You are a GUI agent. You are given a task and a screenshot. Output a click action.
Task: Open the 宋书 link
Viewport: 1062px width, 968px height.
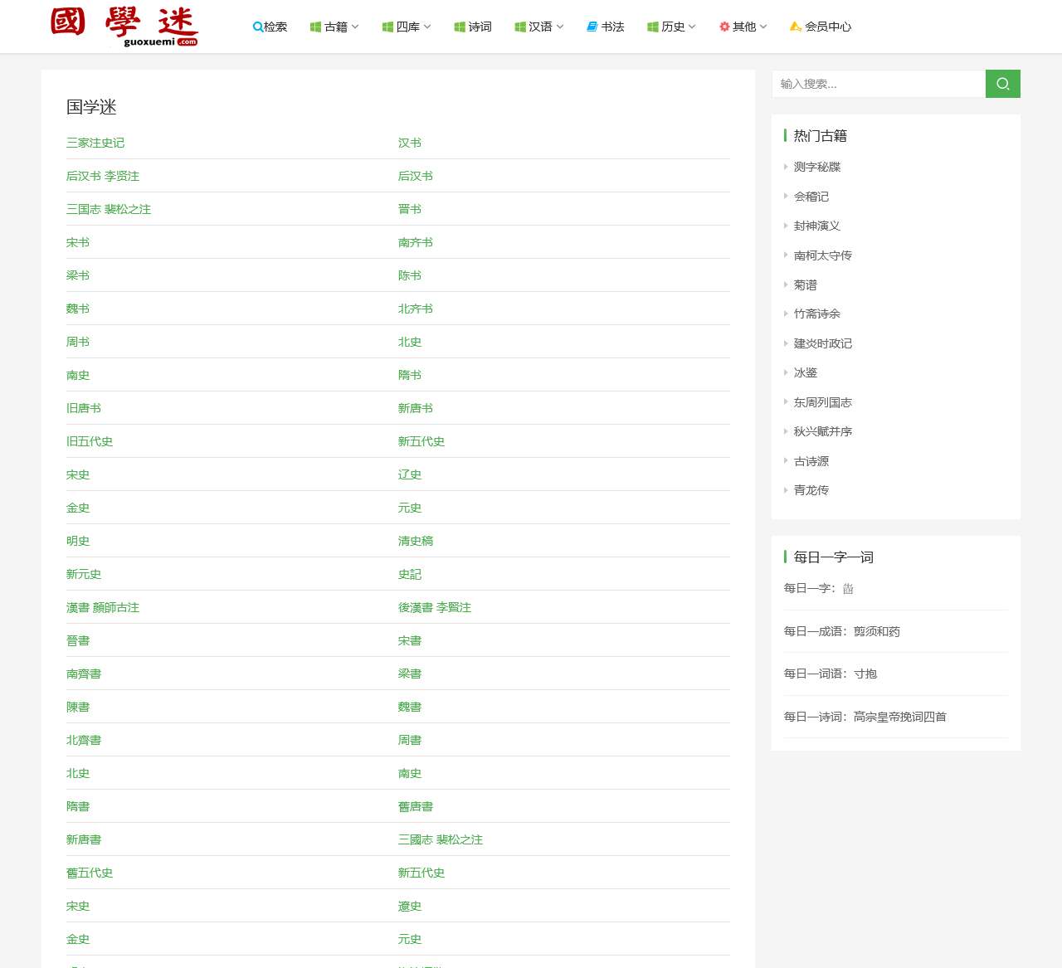(78, 242)
